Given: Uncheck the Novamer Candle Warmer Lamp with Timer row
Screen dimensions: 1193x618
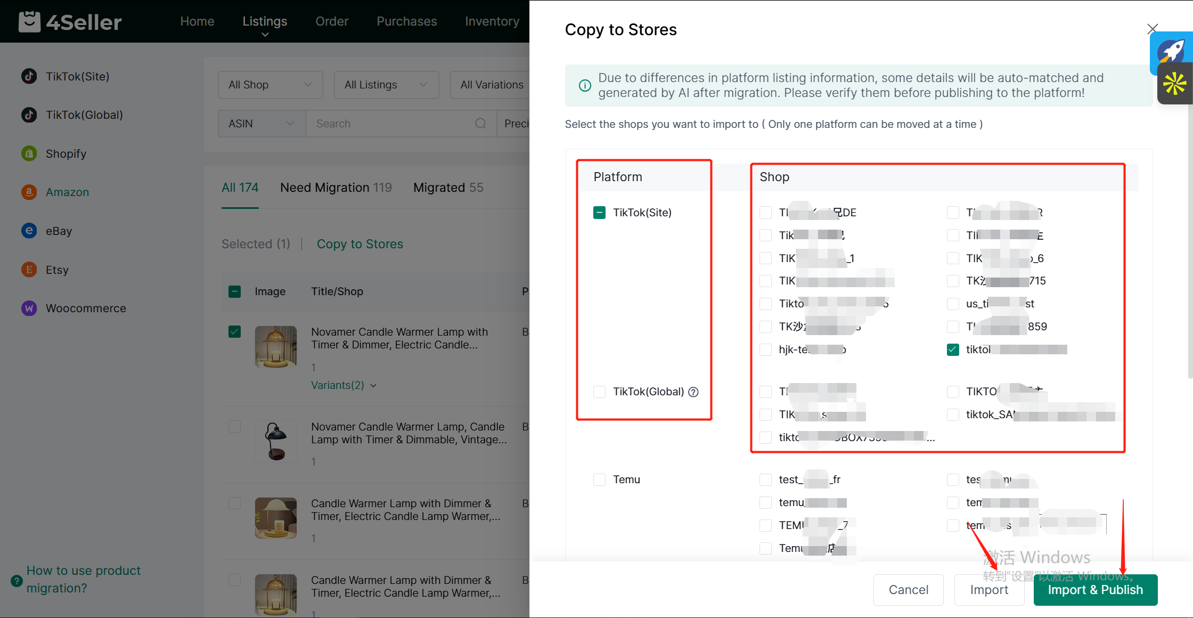Looking at the screenshot, I should [x=234, y=331].
